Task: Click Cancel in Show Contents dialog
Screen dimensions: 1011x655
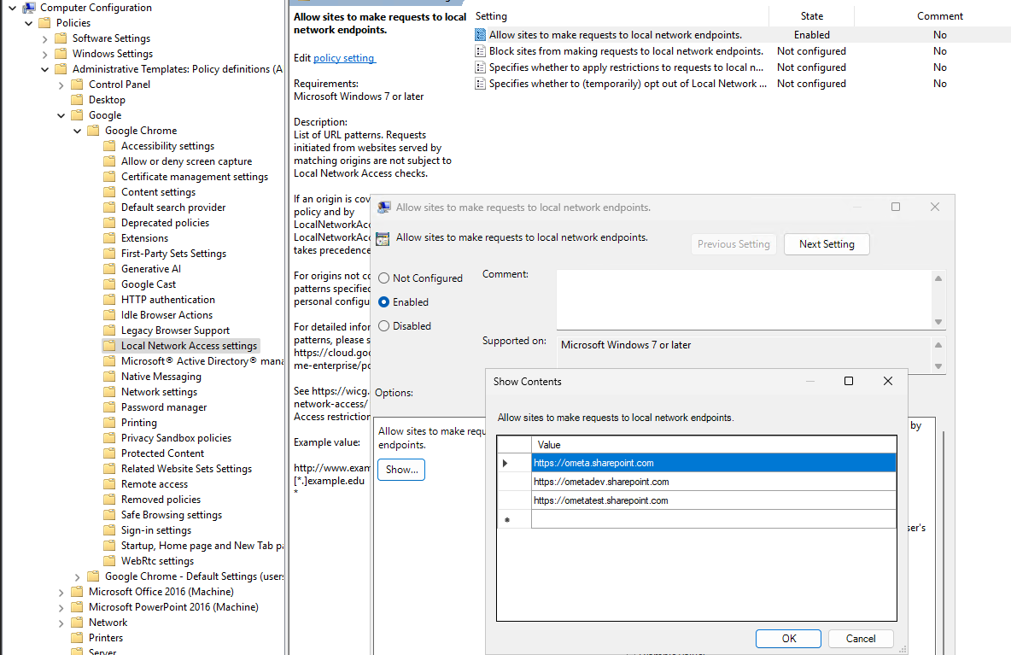Action: 861,638
